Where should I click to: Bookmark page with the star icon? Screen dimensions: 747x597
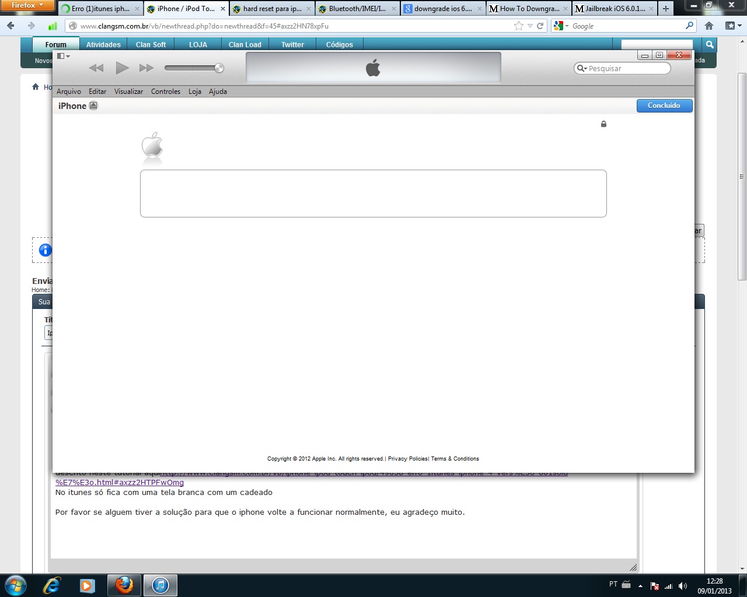point(518,26)
